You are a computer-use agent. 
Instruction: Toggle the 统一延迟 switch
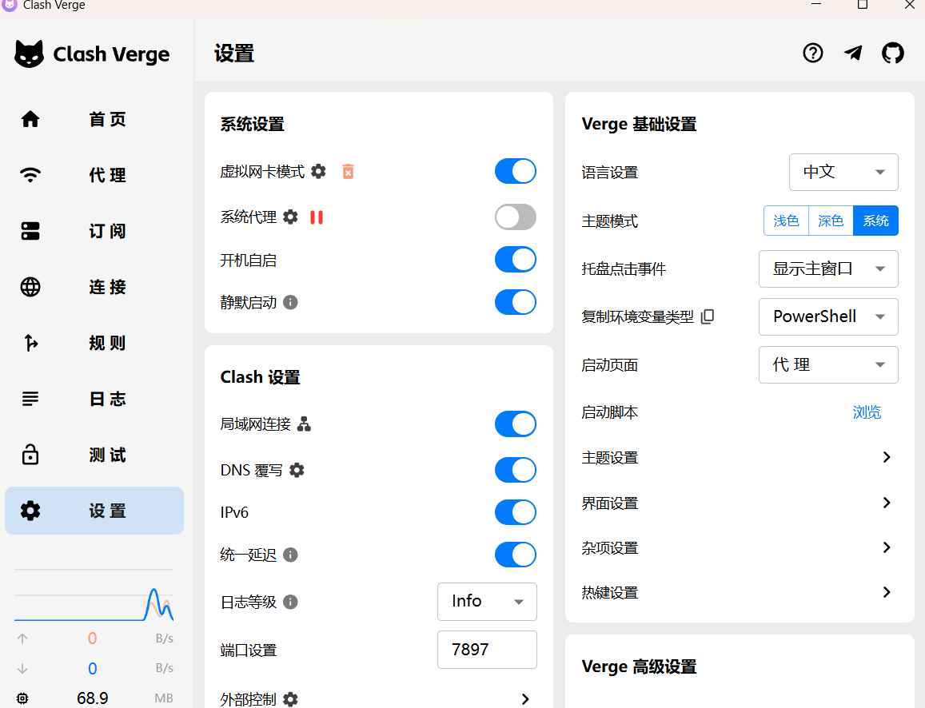516,555
